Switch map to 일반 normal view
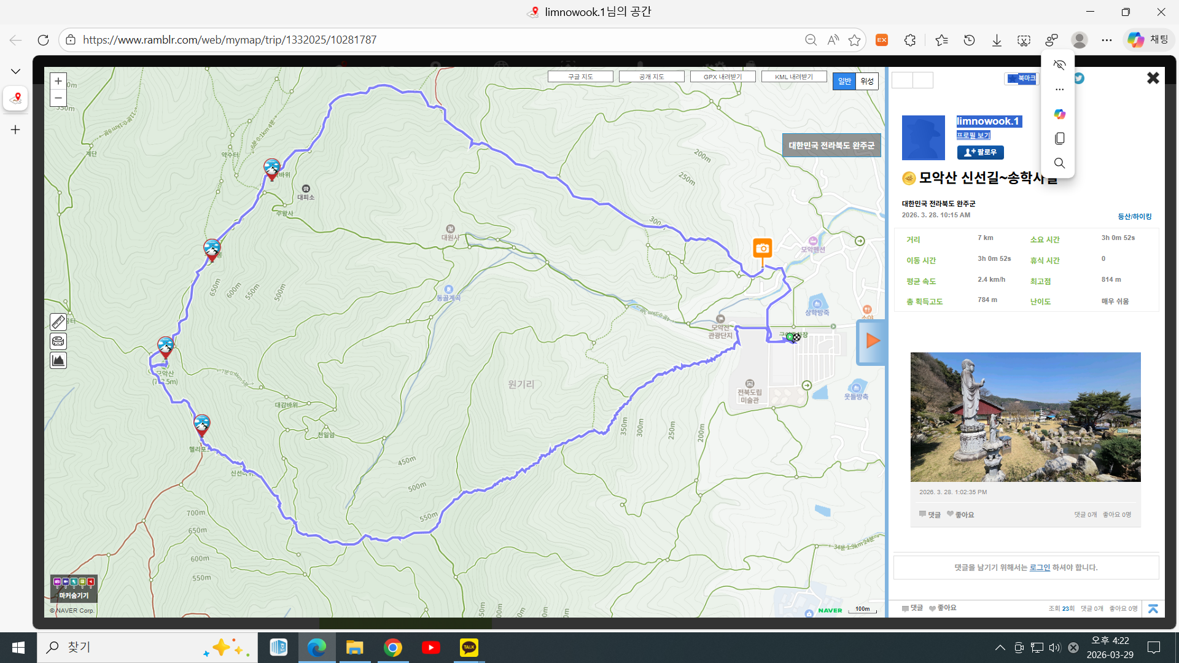The height and width of the screenshot is (663, 1179). (x=844, y=81)
